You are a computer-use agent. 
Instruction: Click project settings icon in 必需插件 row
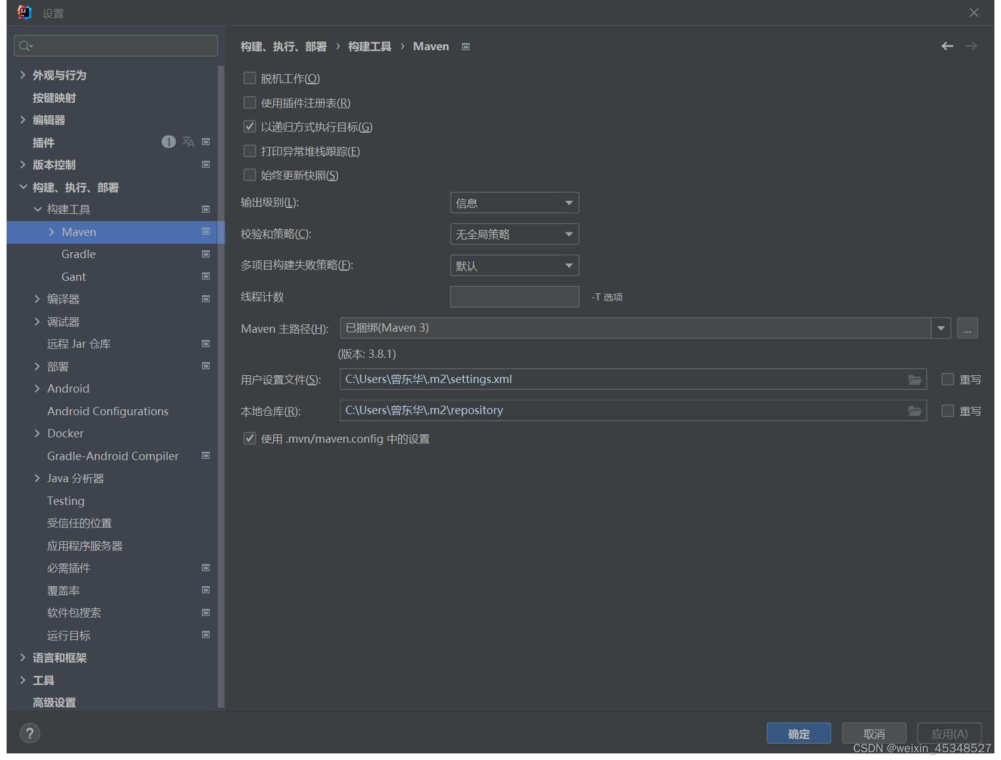pyautogui.click(x=206, y=568)
